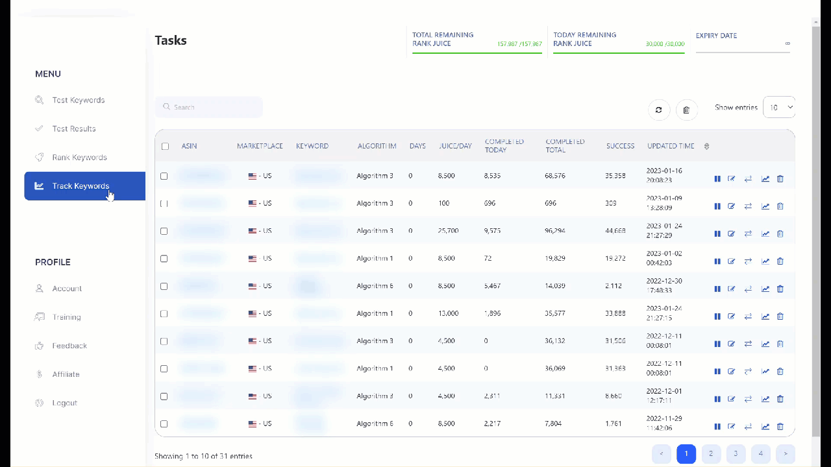831x467 pixels.
Task: Pause the task with 8,535 completed today
Action: click(x=717, y=179)
